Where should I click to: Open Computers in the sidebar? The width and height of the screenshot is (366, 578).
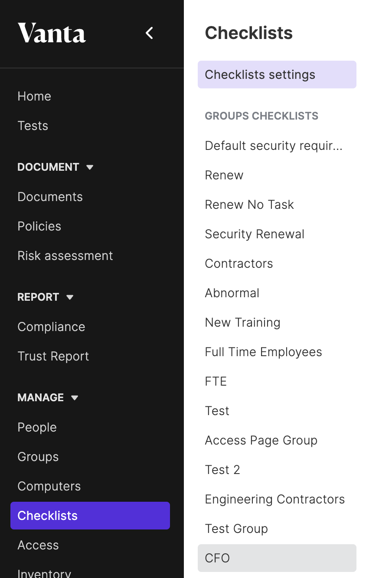[x=49, y=486]
